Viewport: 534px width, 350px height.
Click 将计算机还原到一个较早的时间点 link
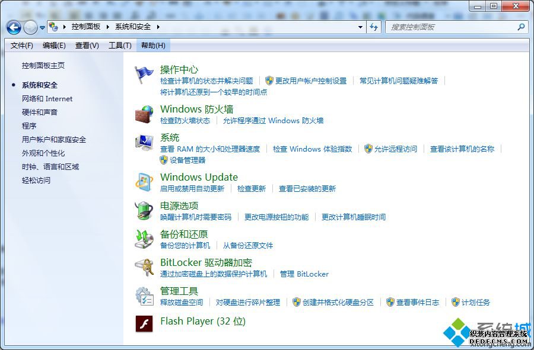(x=214, y=92)
